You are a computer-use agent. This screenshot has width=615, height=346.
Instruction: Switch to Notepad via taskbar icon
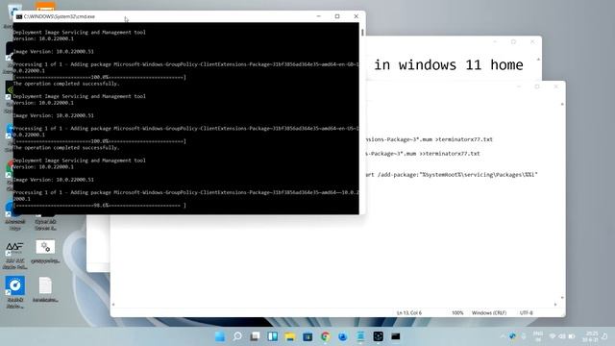(x=360, y=336)
